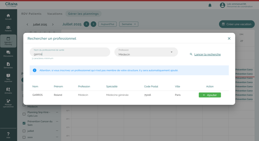Click the notifications bell icon
Image resolution: width=259 pixels, height=141 pixels.
pos(210,5)
